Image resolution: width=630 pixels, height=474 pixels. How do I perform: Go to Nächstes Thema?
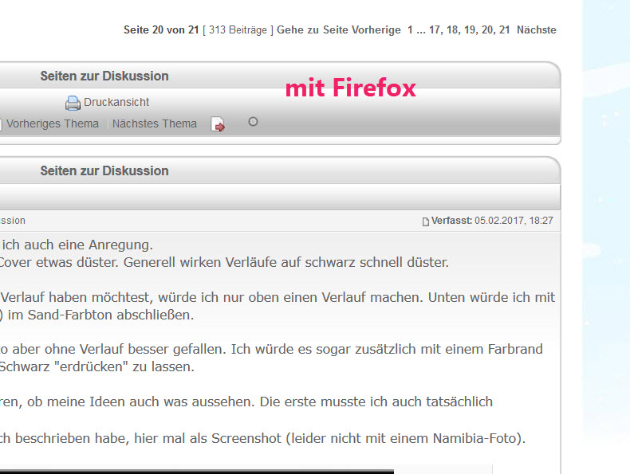click(154, 123)
